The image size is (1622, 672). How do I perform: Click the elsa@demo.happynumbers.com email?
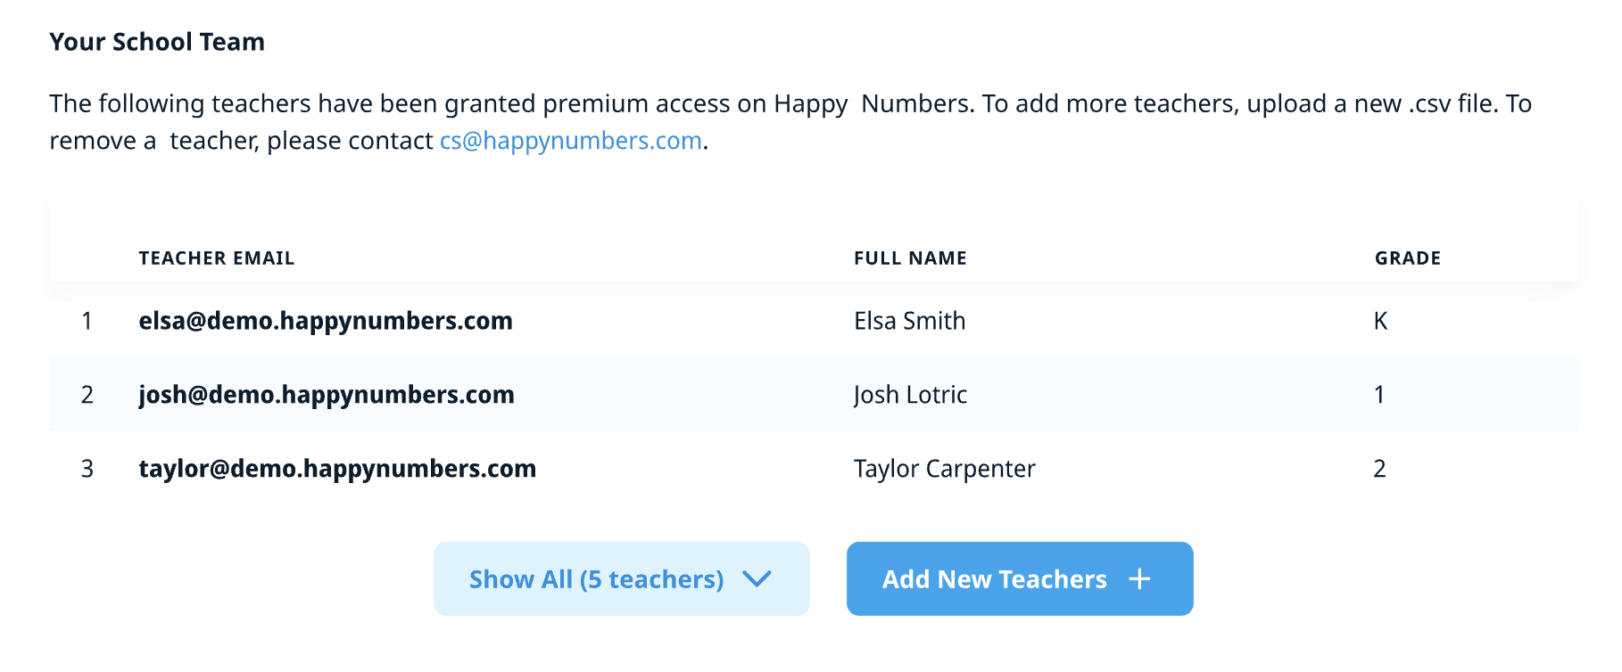click(326, 321)
